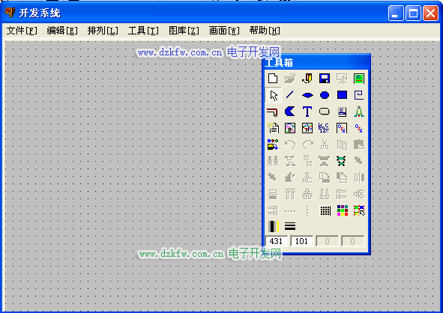
Task: Click the X coordinate field showing 431
Action: coord(277,241)
